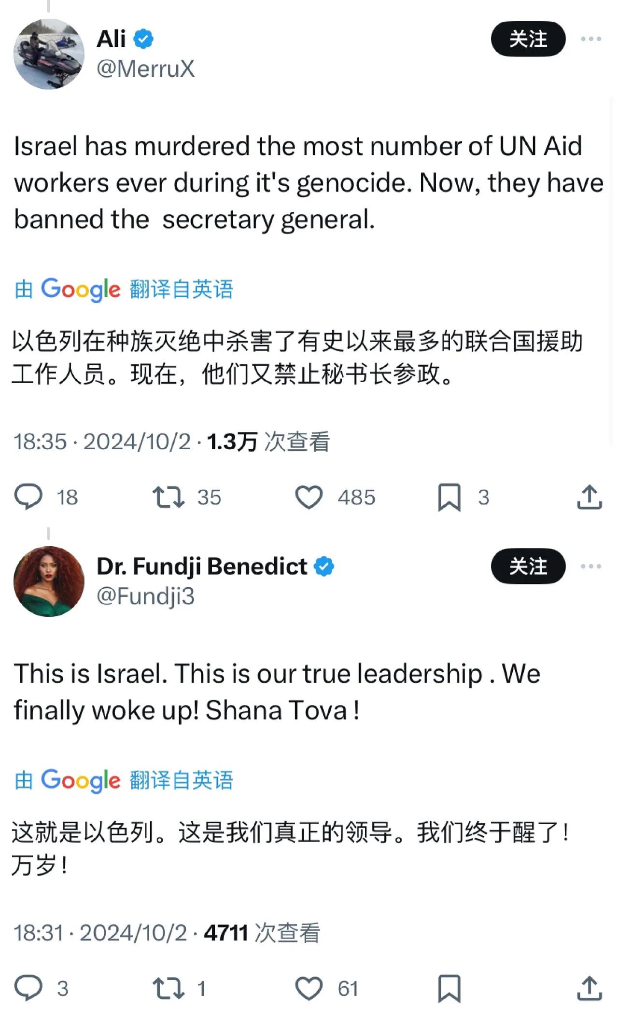
Task: Open Ali's profile picture
Action: 49,54
